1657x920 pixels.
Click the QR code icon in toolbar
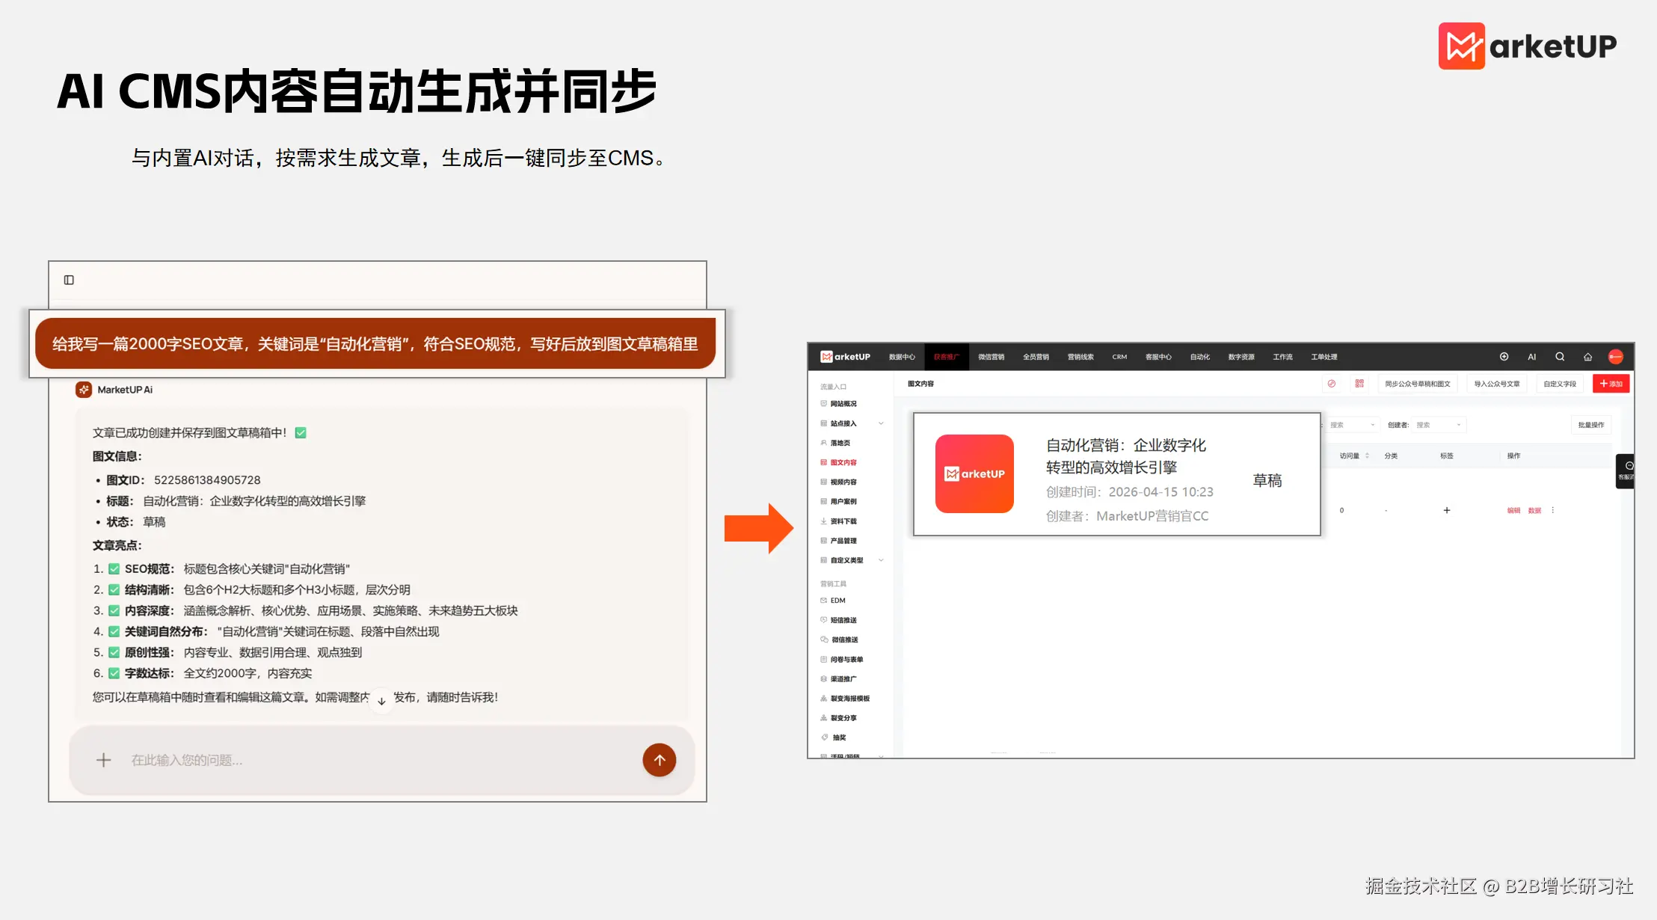pos(1359,384)
